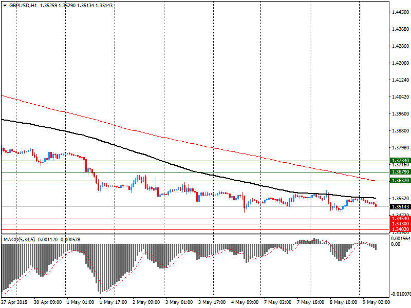Click the 1.36370 green resistance level label
Screen dimensions: 411x308
[400, 181]
